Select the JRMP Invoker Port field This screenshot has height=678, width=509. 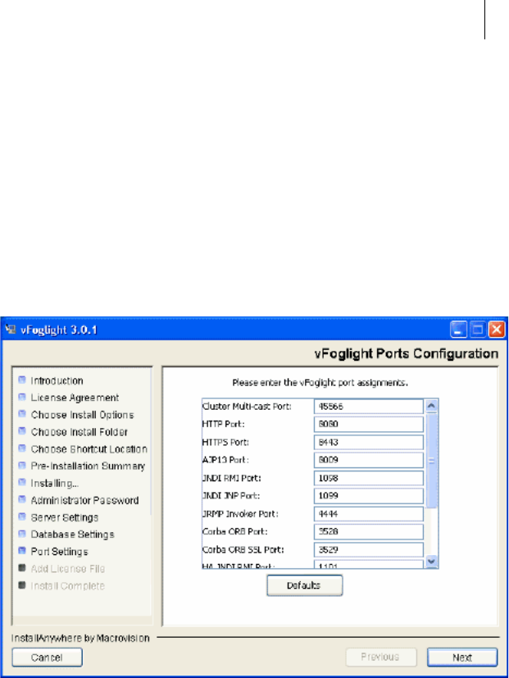[369, 514]
